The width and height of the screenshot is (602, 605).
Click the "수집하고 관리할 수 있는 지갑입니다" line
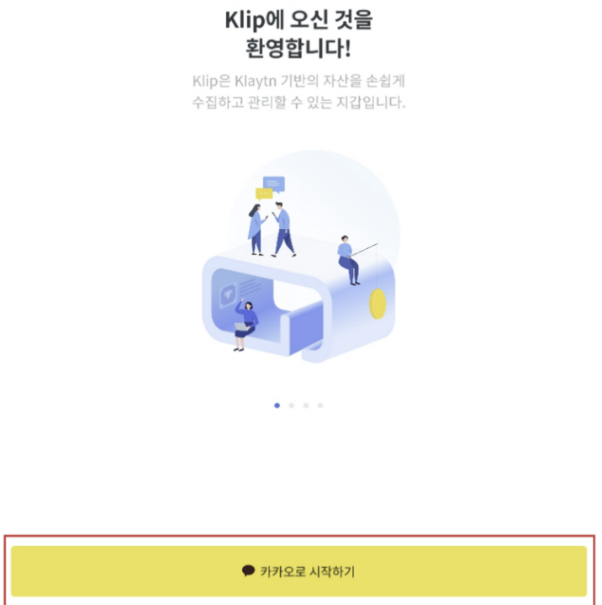[x=298, y=103]
